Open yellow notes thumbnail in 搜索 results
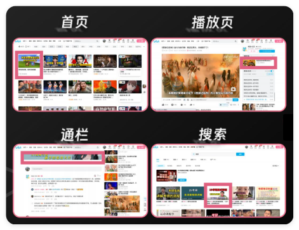 pyautogui.click(x=268, y=193)
